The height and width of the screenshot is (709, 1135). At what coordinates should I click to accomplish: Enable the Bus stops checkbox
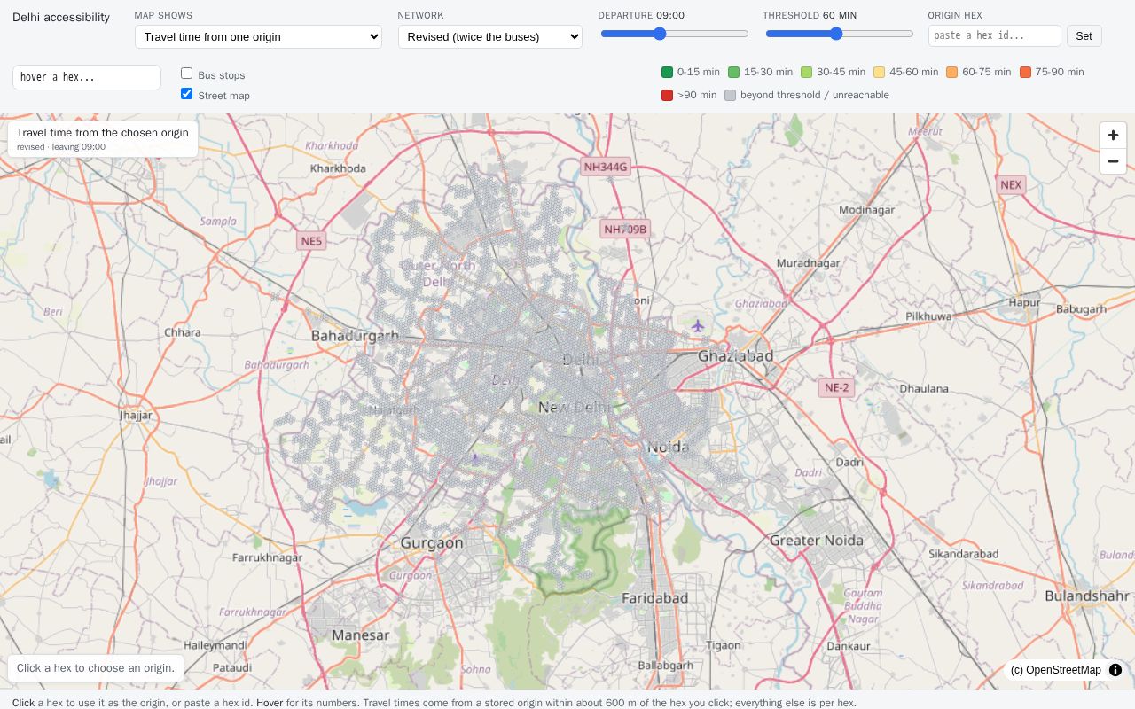(x=186, y=74)
